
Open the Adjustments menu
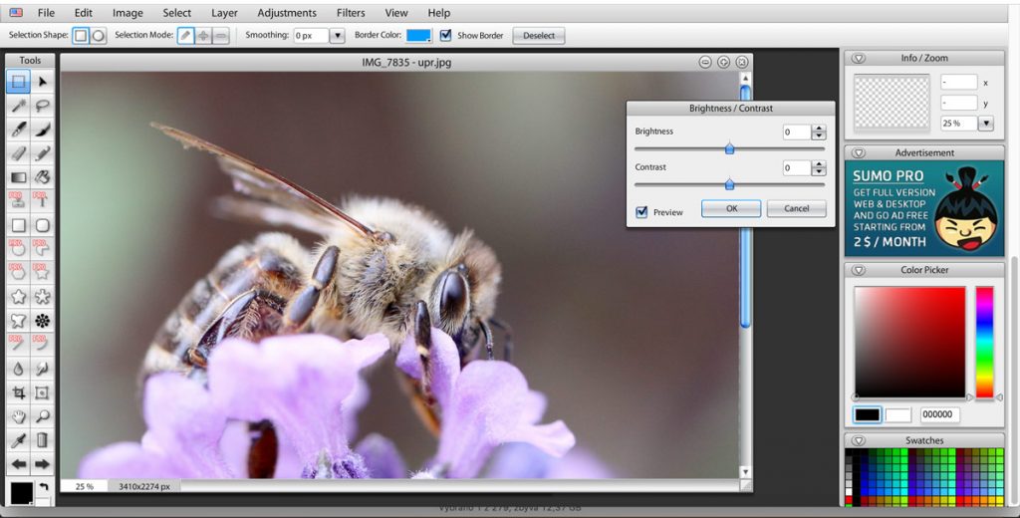coord(287,13)
